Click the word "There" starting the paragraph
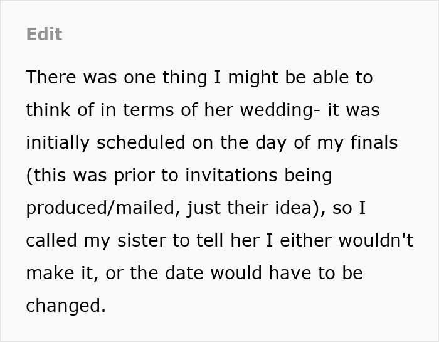Viewport: 439px width, 342px height. coord(51,77)
